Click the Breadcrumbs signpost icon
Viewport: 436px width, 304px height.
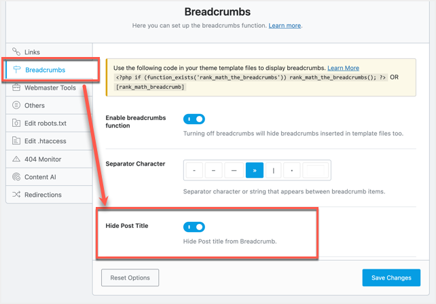(17, 70)
